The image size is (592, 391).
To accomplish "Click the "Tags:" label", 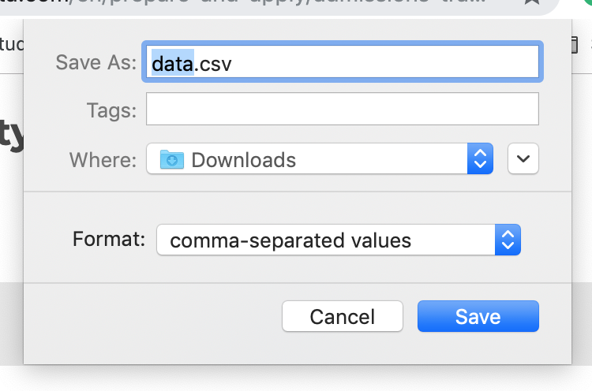I will (x=111, y=110).
